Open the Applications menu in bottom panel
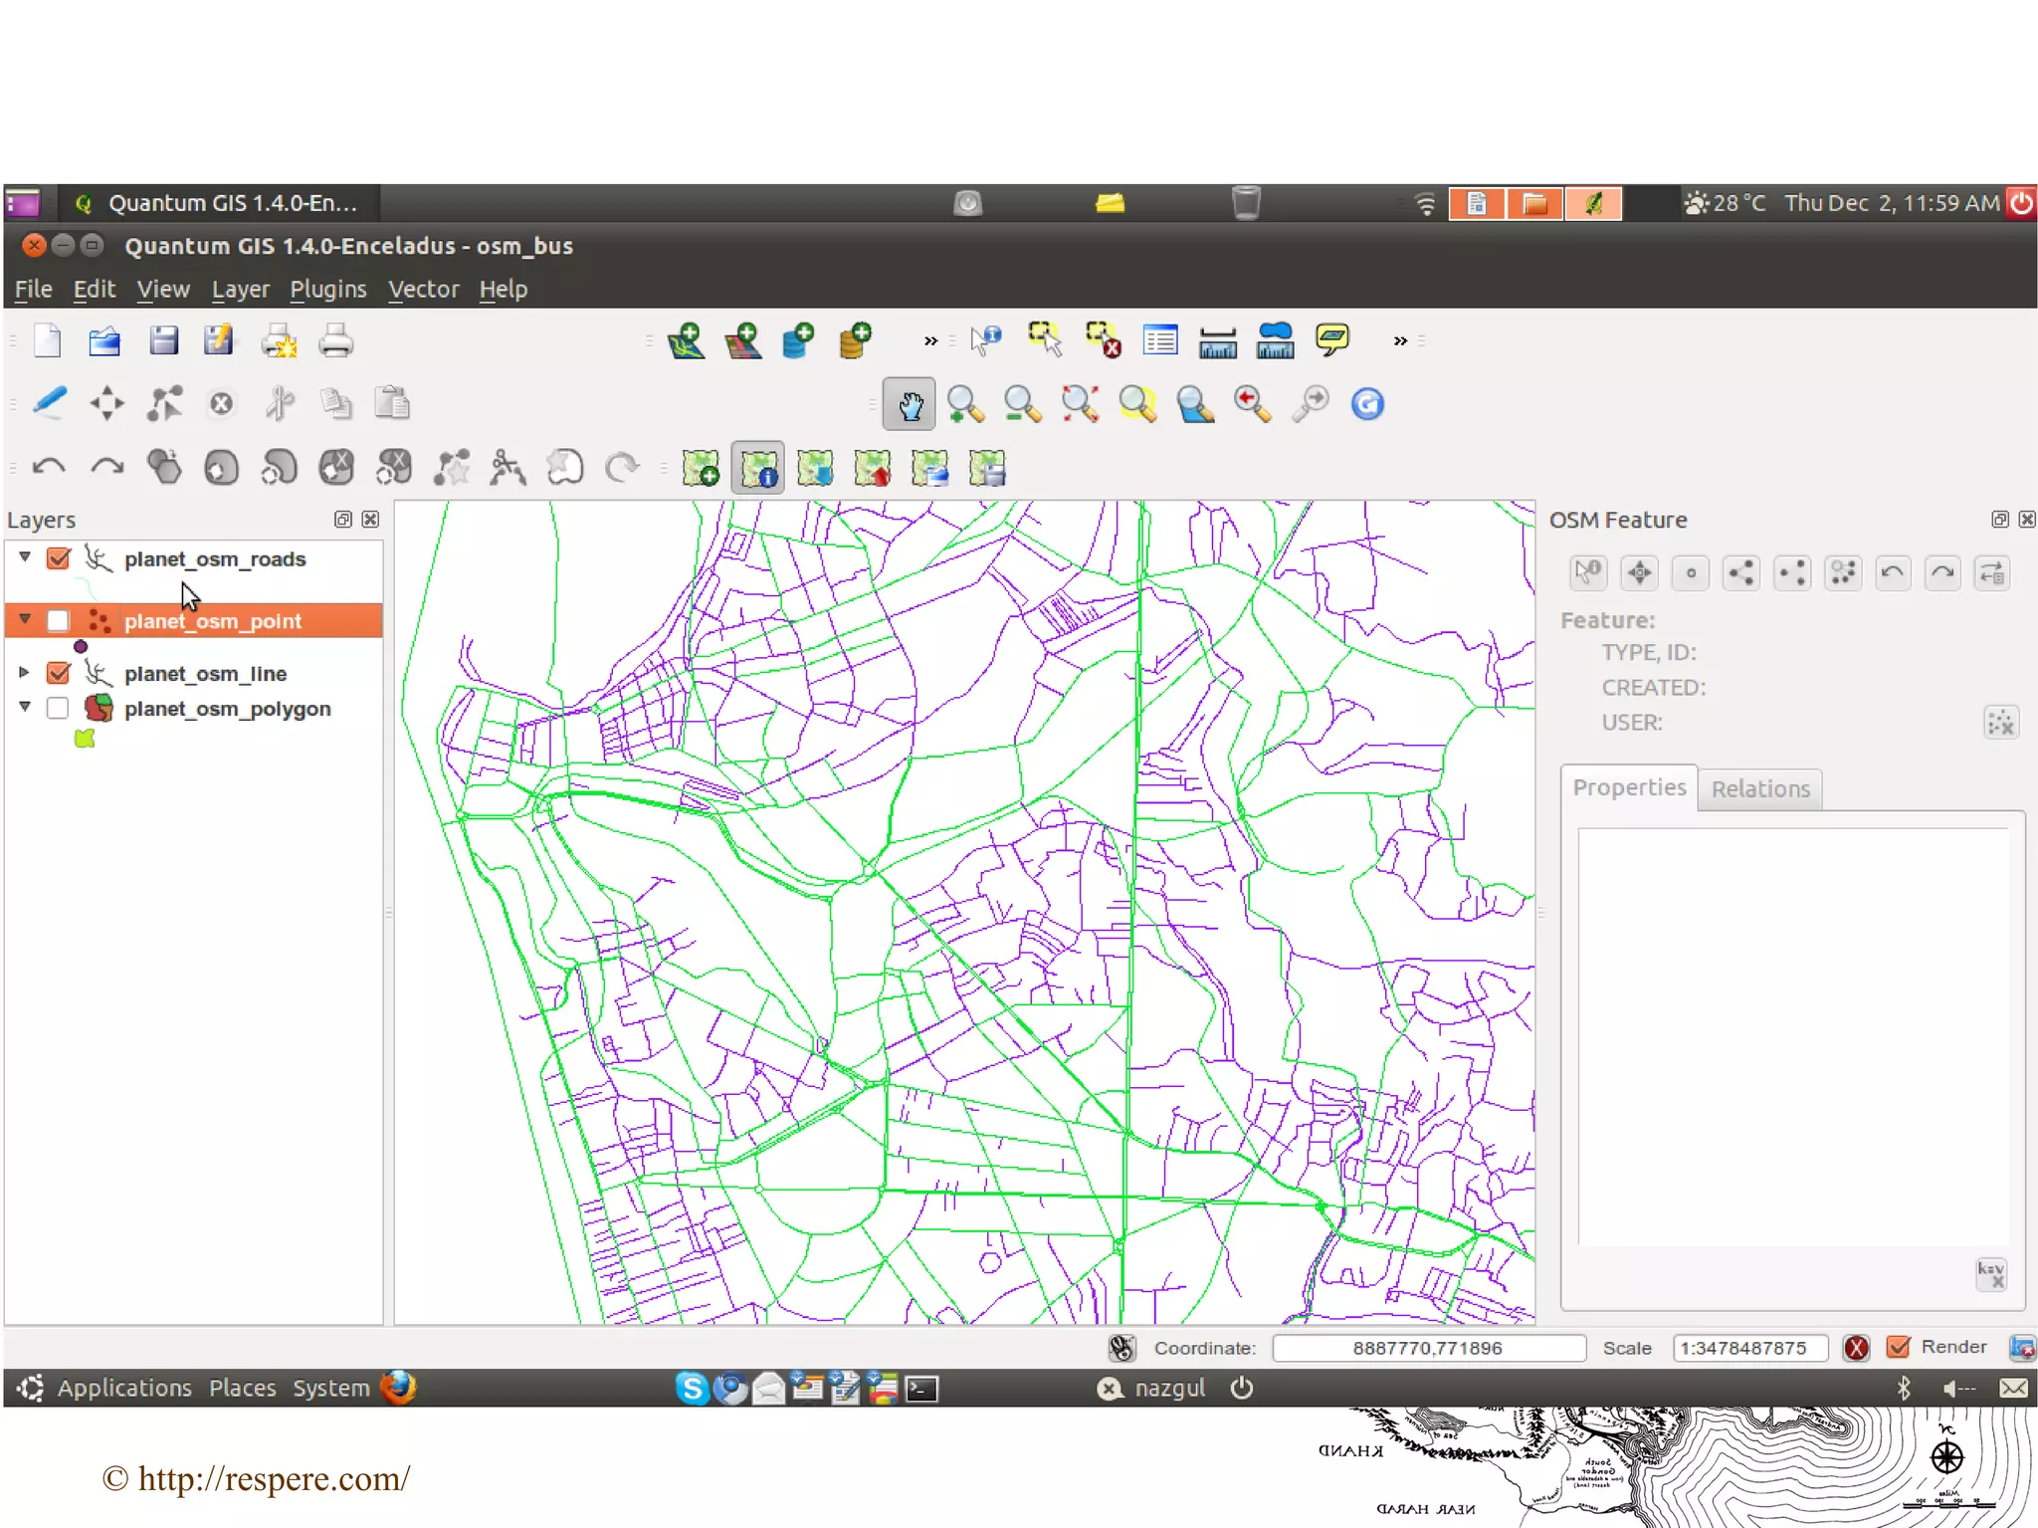Viewport: 2038px width, 1528px height. [123, 1388]
